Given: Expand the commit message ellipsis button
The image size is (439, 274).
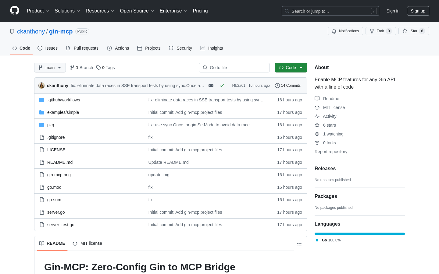Looking at the screenshot, I should 211,86.
